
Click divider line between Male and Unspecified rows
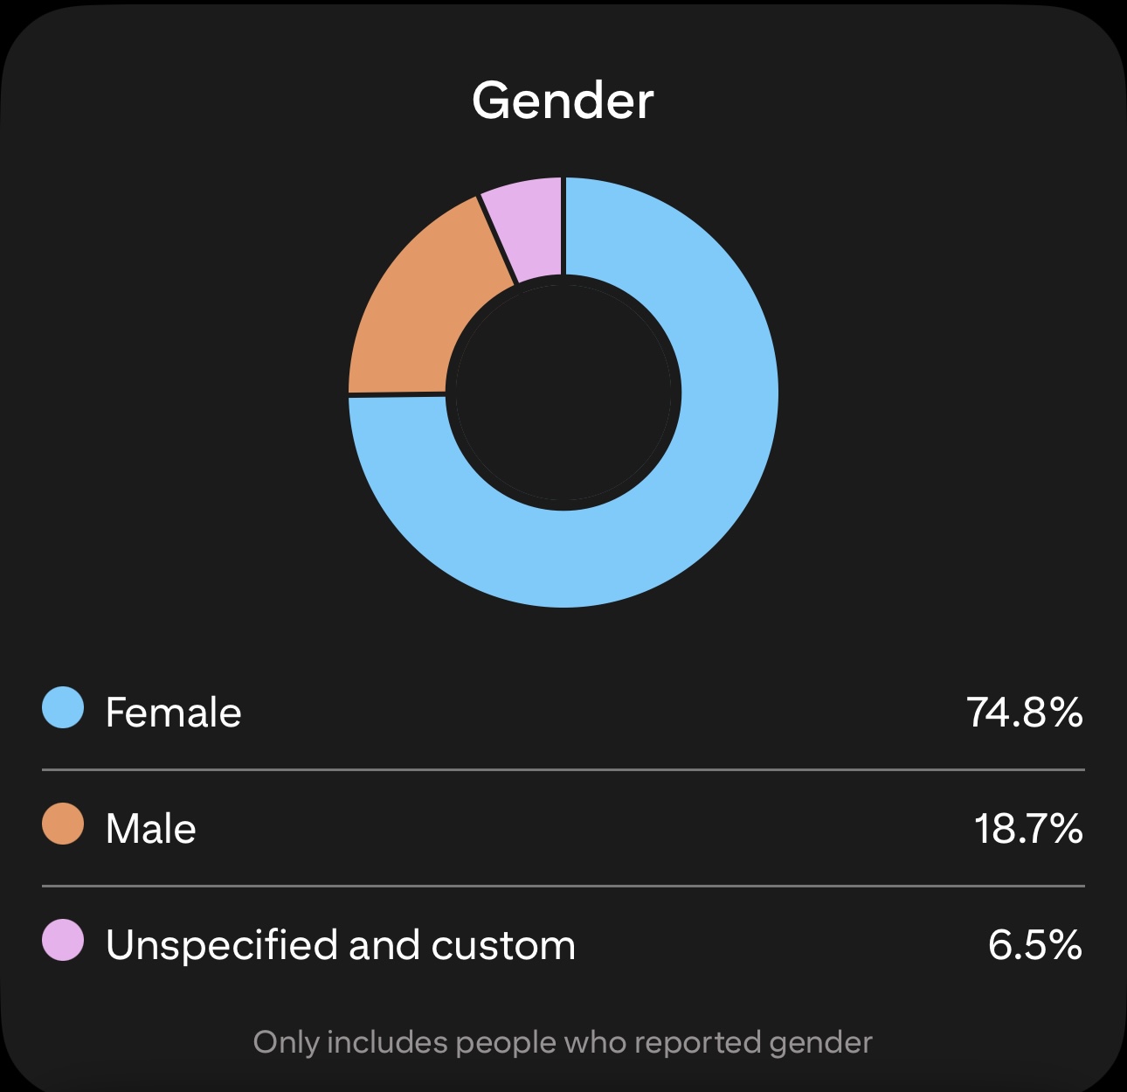coord(563,887)
